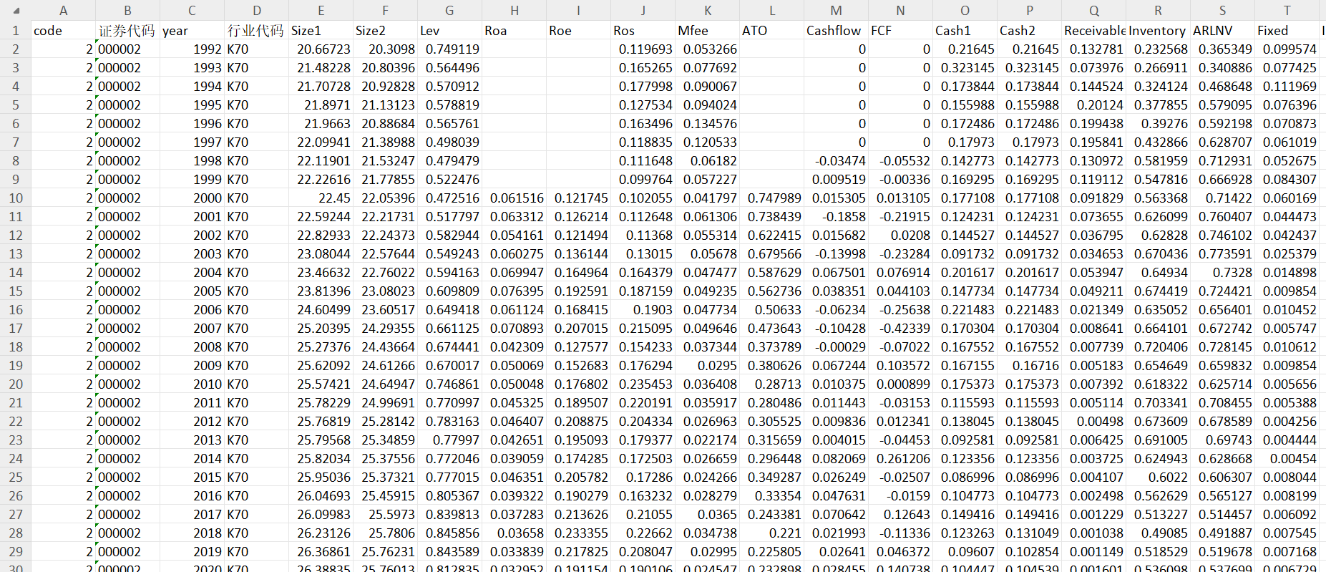Click the Cashflow value -0.03474
The height and width of the screenshot is (572, 1326).
tap(837, 161)
